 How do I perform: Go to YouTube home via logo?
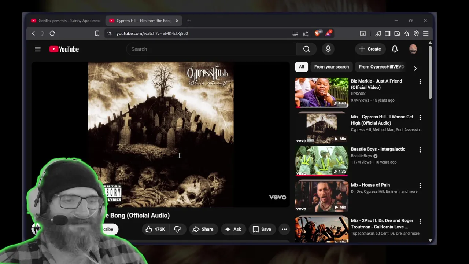(64, 49)
